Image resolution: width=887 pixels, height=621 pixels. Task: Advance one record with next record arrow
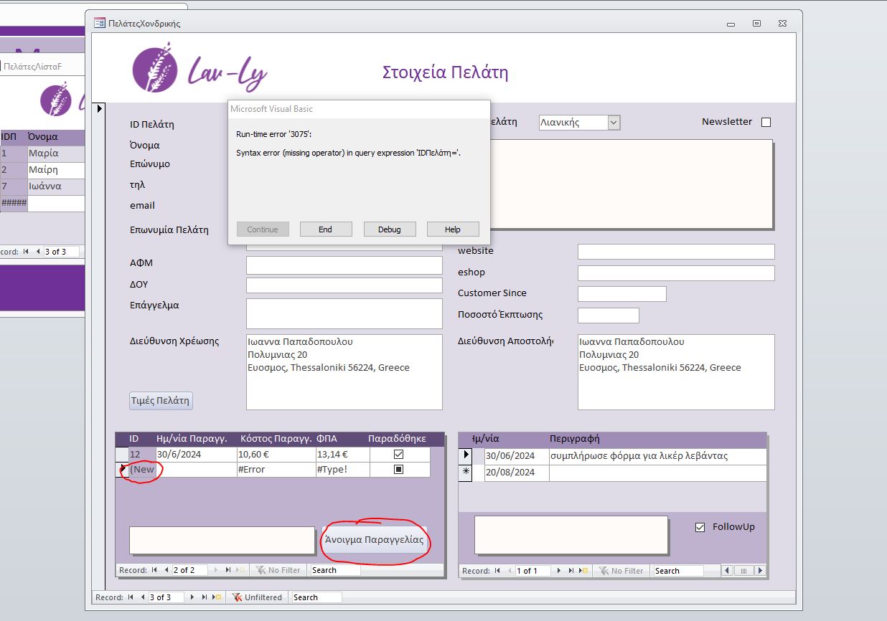click(x=192, y=597)
